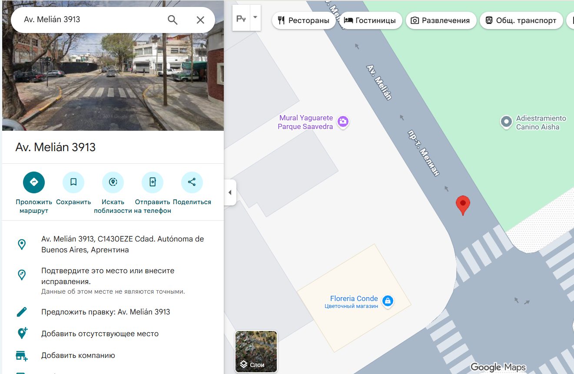Select the Развлечения filter chip
The width and height of the screenshot is (574, 374).
(441, 20)
